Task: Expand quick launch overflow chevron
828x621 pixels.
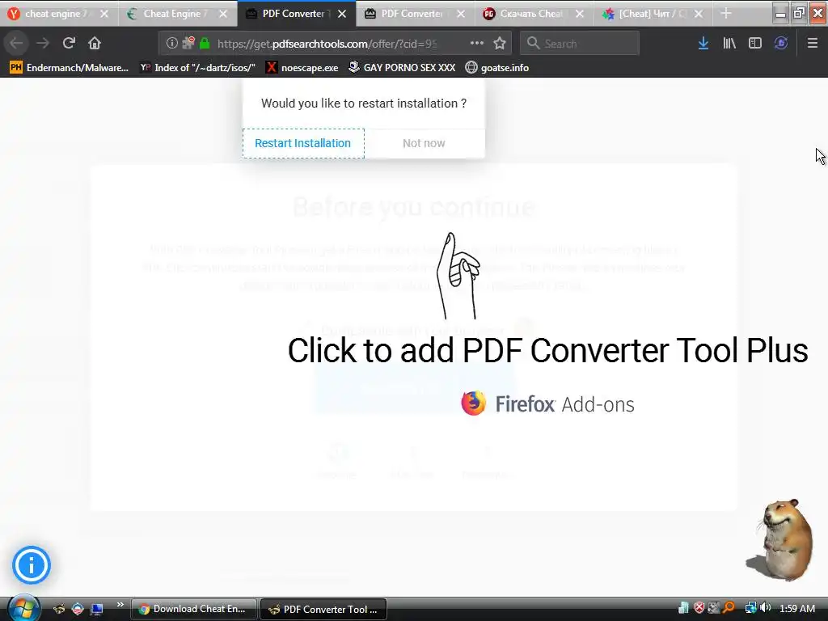Action: tap(120, 605)
